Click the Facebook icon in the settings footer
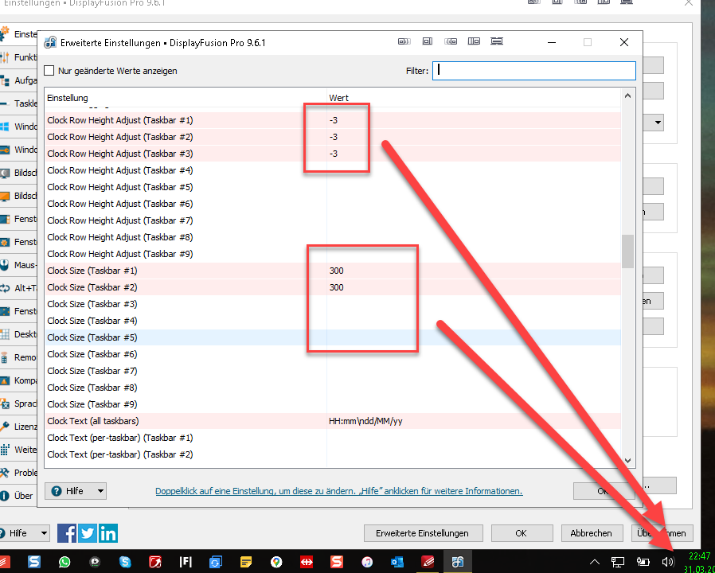This screenshot has width=715, height=573. pos(67,533)
